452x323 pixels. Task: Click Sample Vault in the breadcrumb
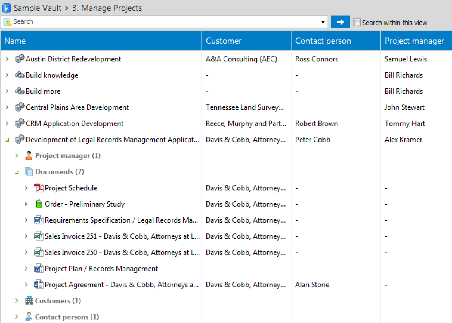(37, 8)
